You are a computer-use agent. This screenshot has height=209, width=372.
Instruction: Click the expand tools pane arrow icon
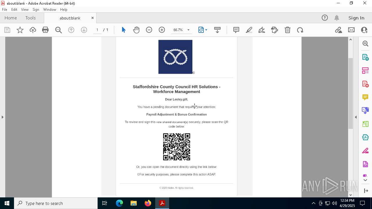pos(366,191)
